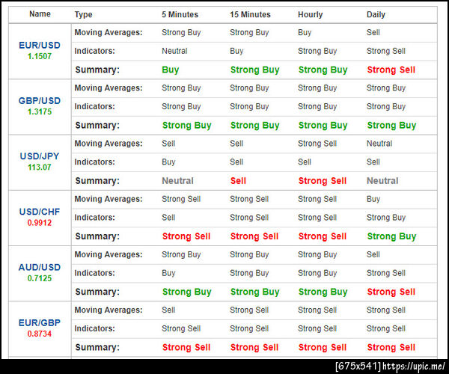Screen dimensions: 449x374
Task: Select USD/CHF daily Strong Buy summary
Action: tap(391, 236)
